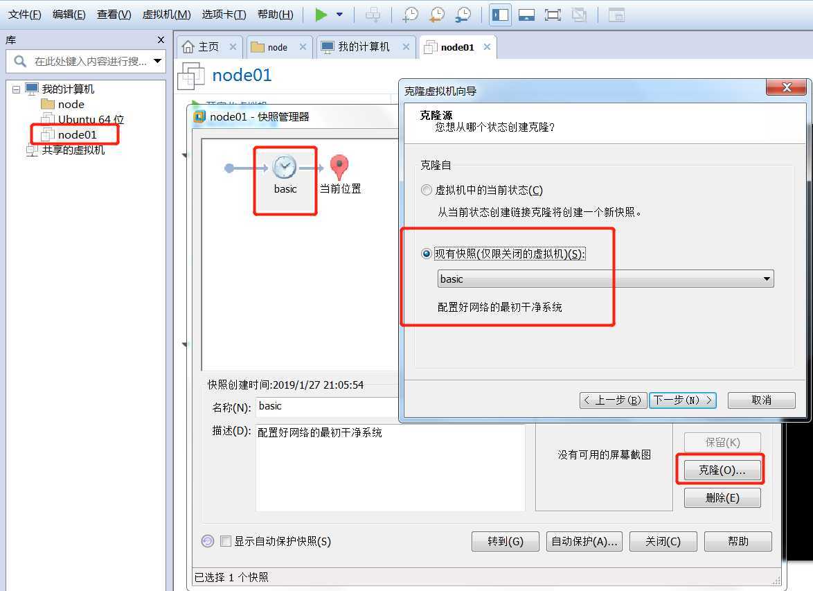
Task: Click the snapshot description text area
Action: tap(391, 468)
